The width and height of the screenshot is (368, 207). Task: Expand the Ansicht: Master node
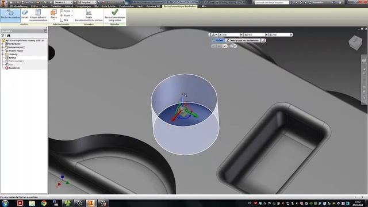pyautogui.click(x=3, y=51)
